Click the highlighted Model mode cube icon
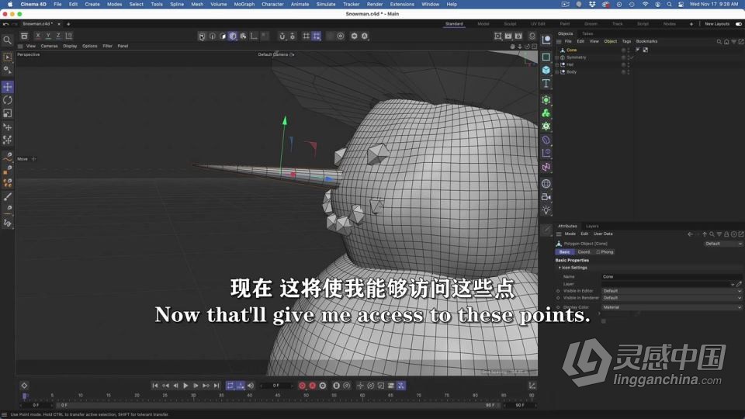 pyautogui.click(x=232, y=36)
